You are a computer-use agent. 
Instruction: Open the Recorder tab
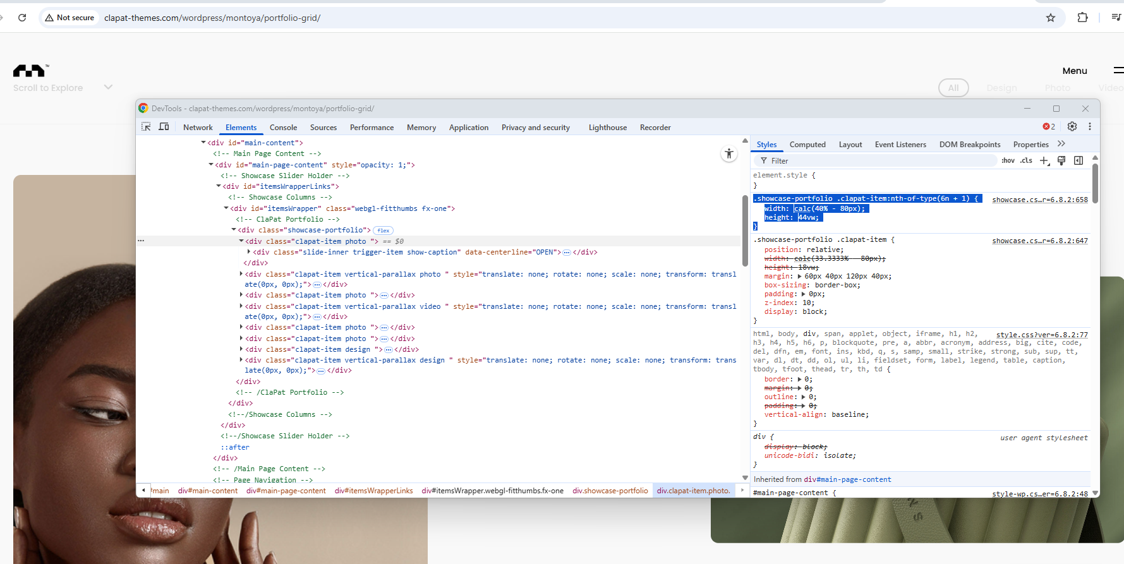(x=655, y=128)
